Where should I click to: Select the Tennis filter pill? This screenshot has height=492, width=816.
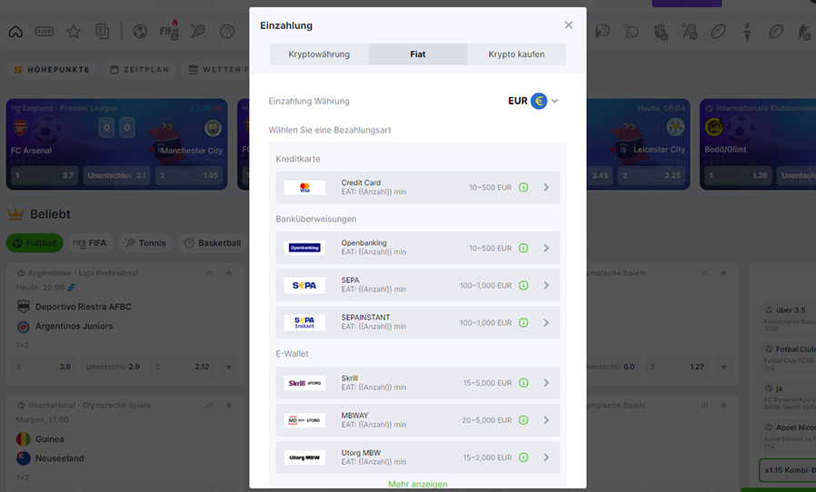pos(145,243)
